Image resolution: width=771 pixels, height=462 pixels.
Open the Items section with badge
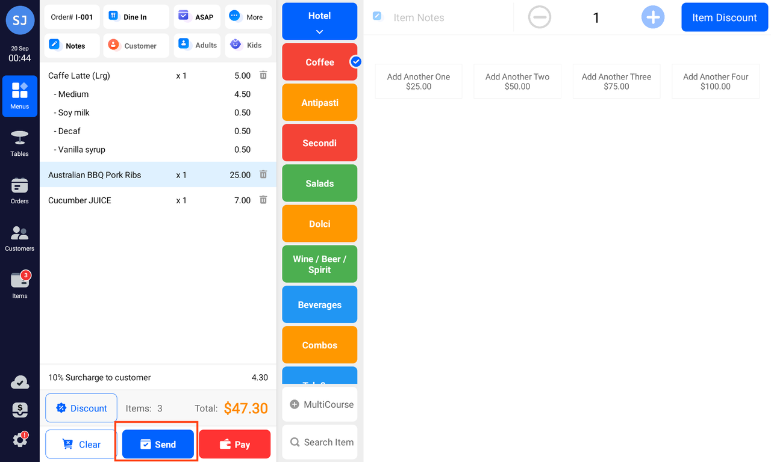(19, 285)
